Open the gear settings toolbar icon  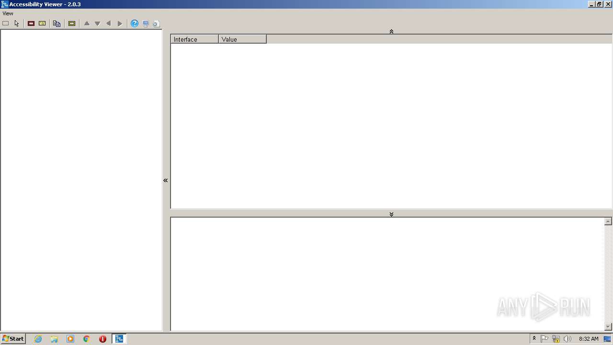point(156,23)
